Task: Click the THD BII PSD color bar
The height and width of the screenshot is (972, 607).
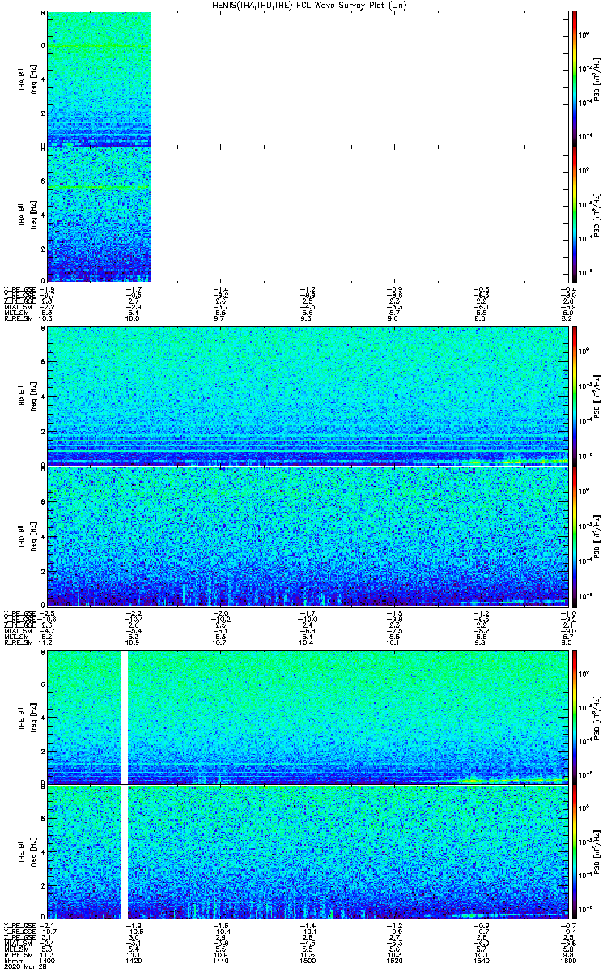Action: tap(575, 536)
